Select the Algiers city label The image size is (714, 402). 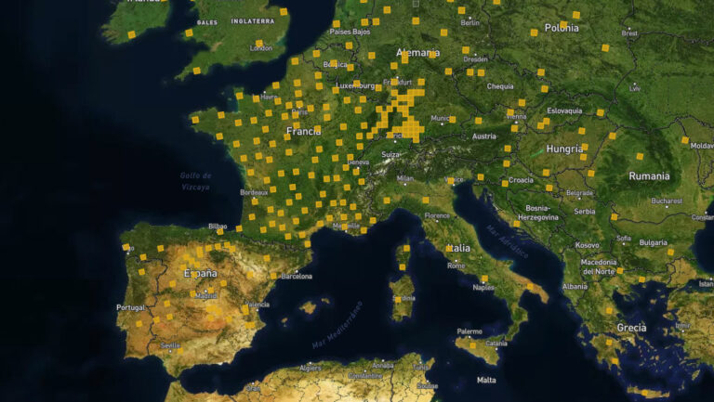point(311,369)
